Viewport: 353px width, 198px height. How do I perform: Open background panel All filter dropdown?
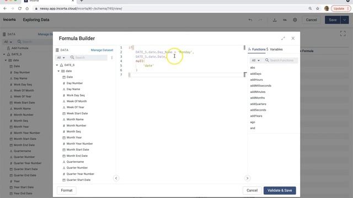point(8,42)
